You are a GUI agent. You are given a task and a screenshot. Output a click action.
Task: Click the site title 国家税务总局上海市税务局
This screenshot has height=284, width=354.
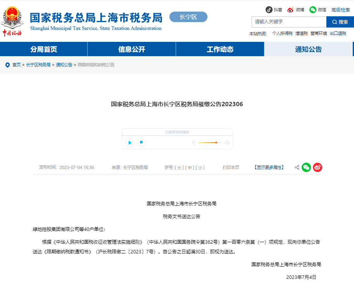(x=96, y=18)
